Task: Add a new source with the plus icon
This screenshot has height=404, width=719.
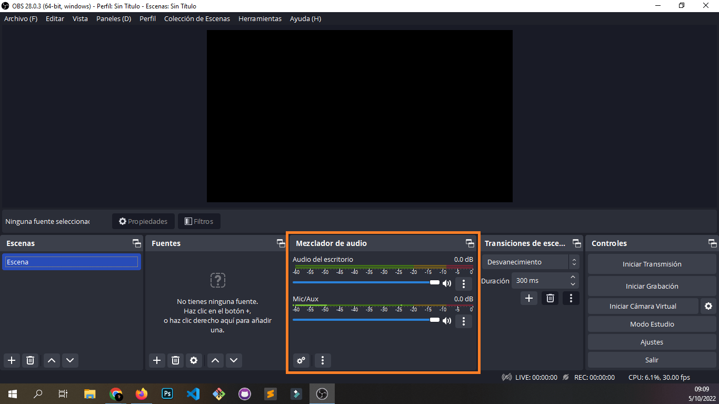Action: (156, 360)
